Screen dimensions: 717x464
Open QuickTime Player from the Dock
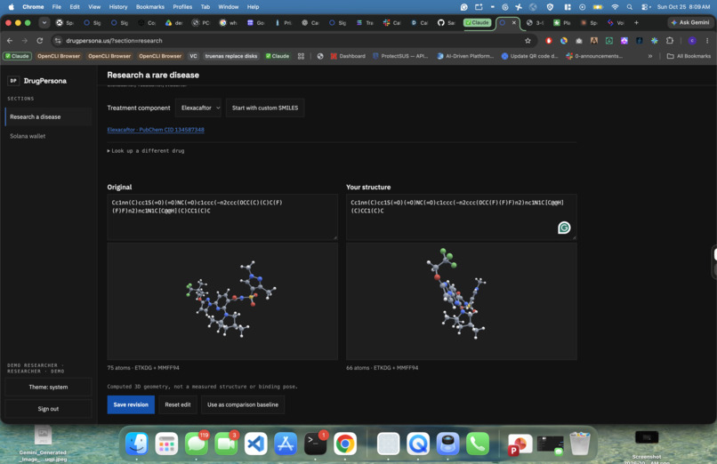(x=418, y=444)
